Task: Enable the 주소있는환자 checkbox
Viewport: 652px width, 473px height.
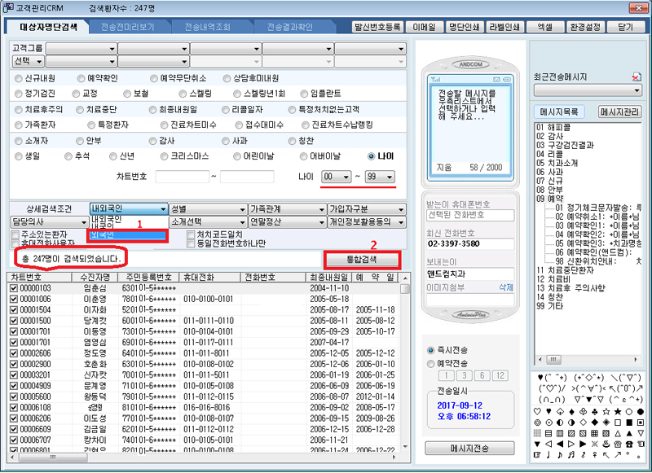Action: (x=15, y=234)
